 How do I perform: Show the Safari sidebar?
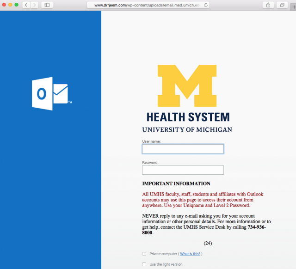point(47,5)
